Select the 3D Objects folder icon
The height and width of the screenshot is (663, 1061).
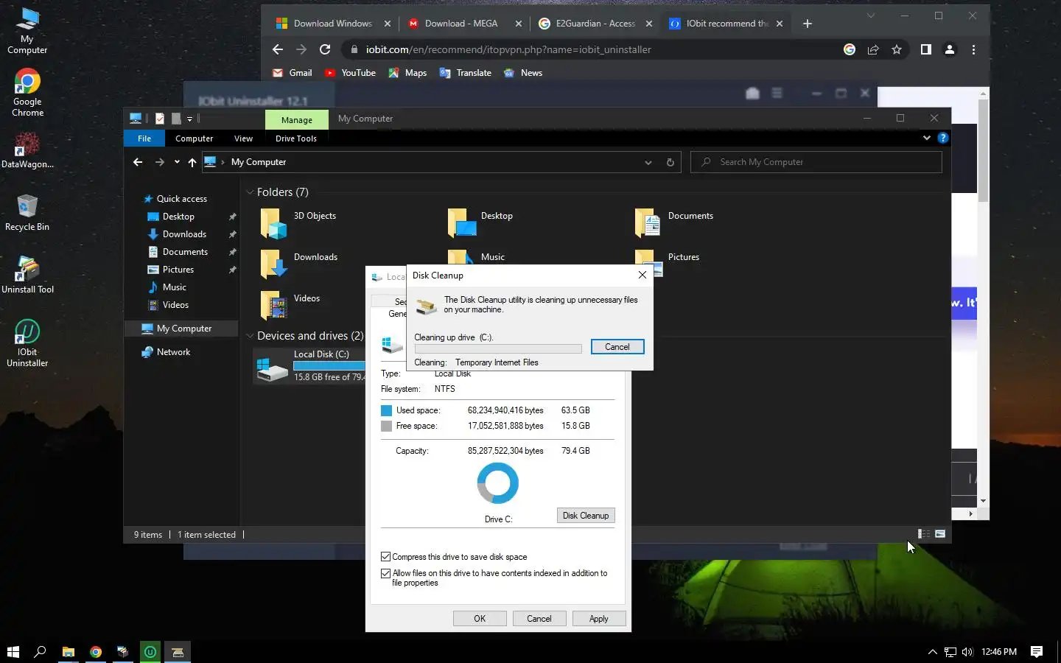273,222
